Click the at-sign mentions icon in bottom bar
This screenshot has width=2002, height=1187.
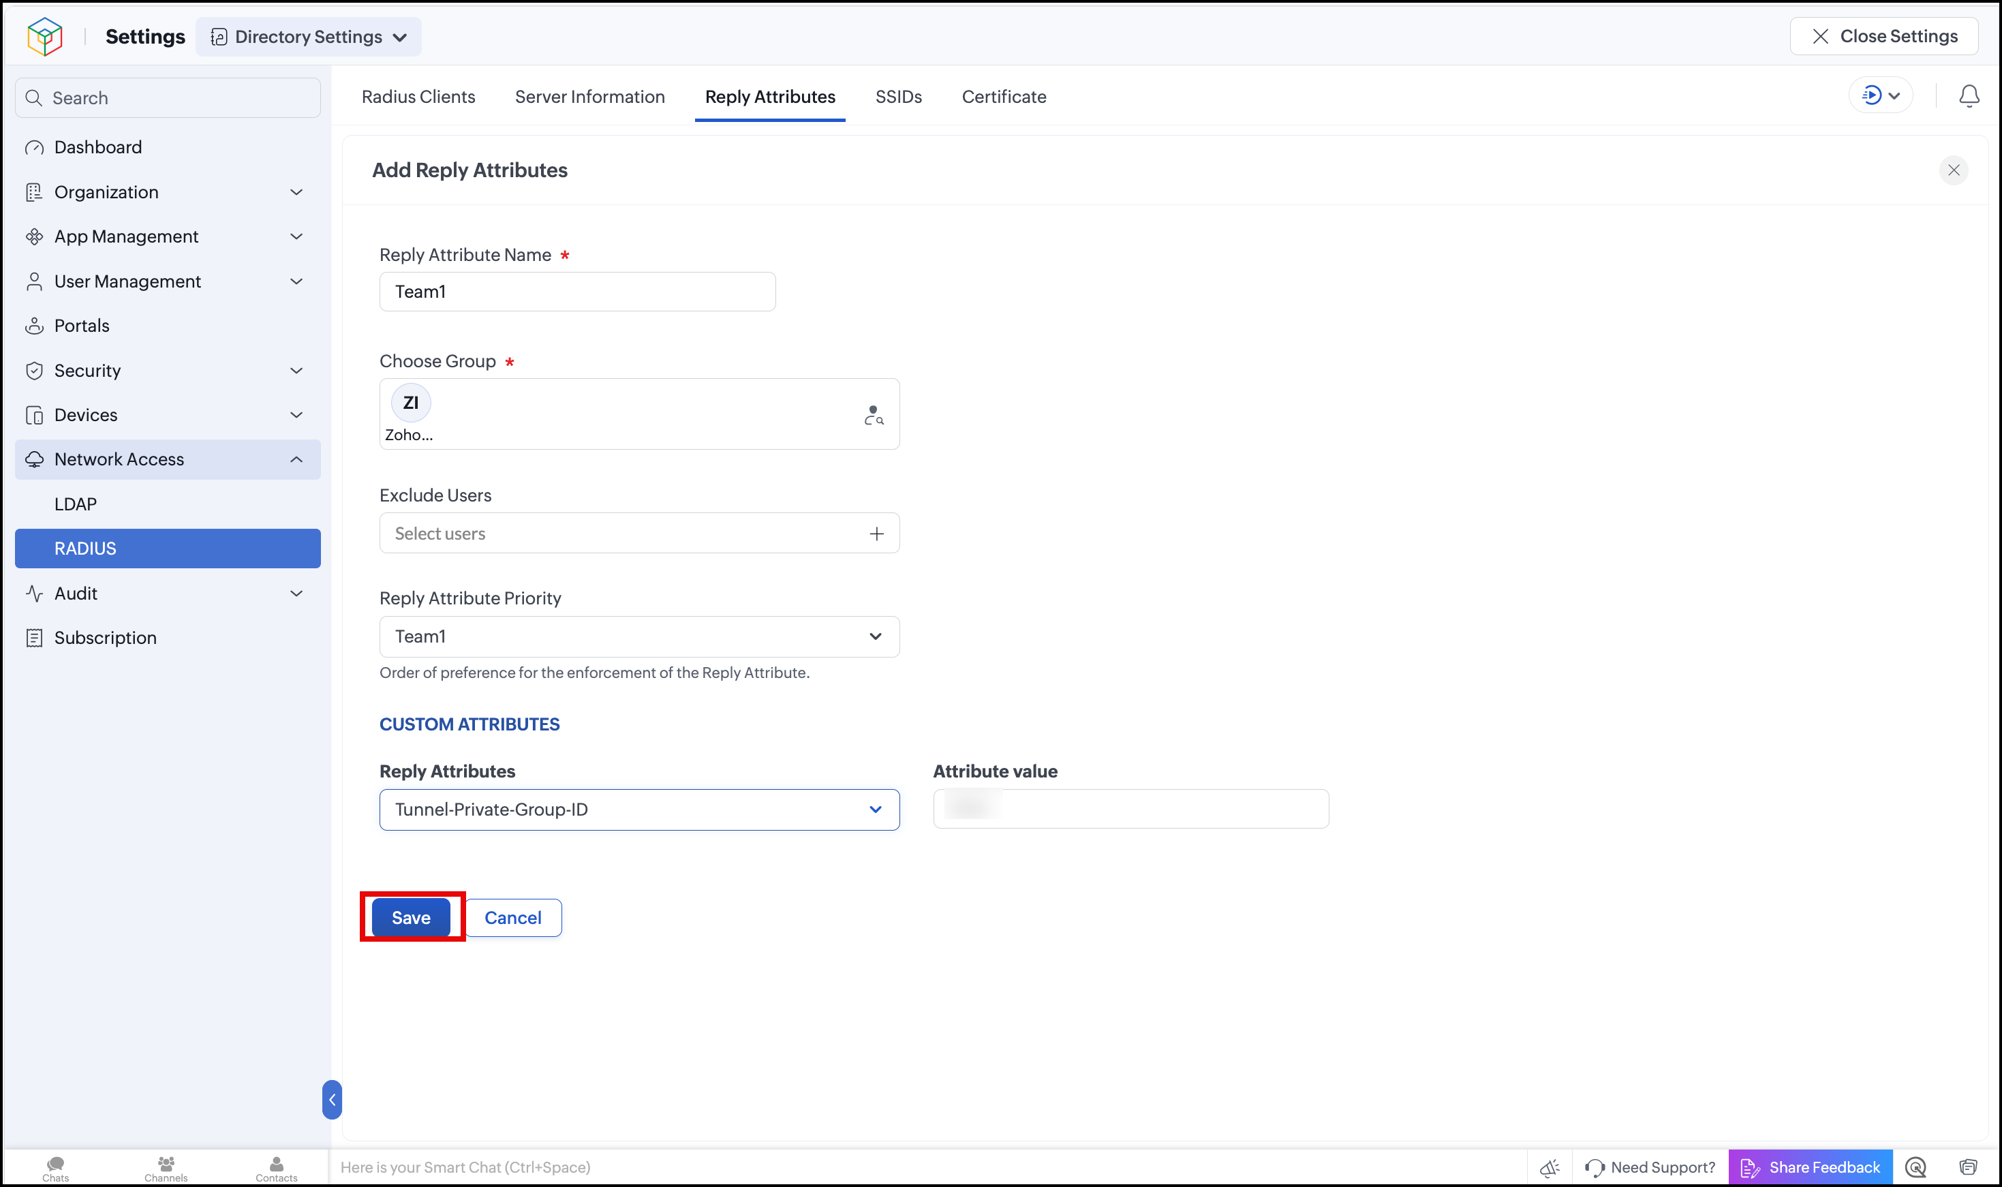pos(1915,1168)
